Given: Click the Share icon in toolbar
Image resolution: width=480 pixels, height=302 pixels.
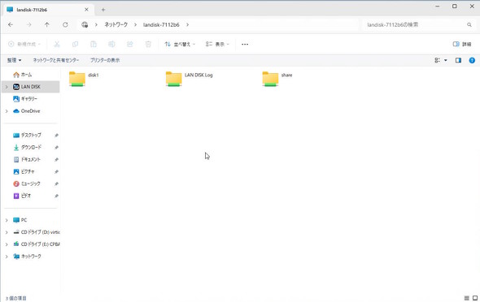Looking at the screenshot, I should [130, 45].
